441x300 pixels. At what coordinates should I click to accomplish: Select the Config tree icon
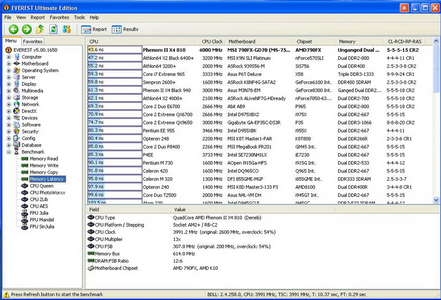click(x=17, y=138)
